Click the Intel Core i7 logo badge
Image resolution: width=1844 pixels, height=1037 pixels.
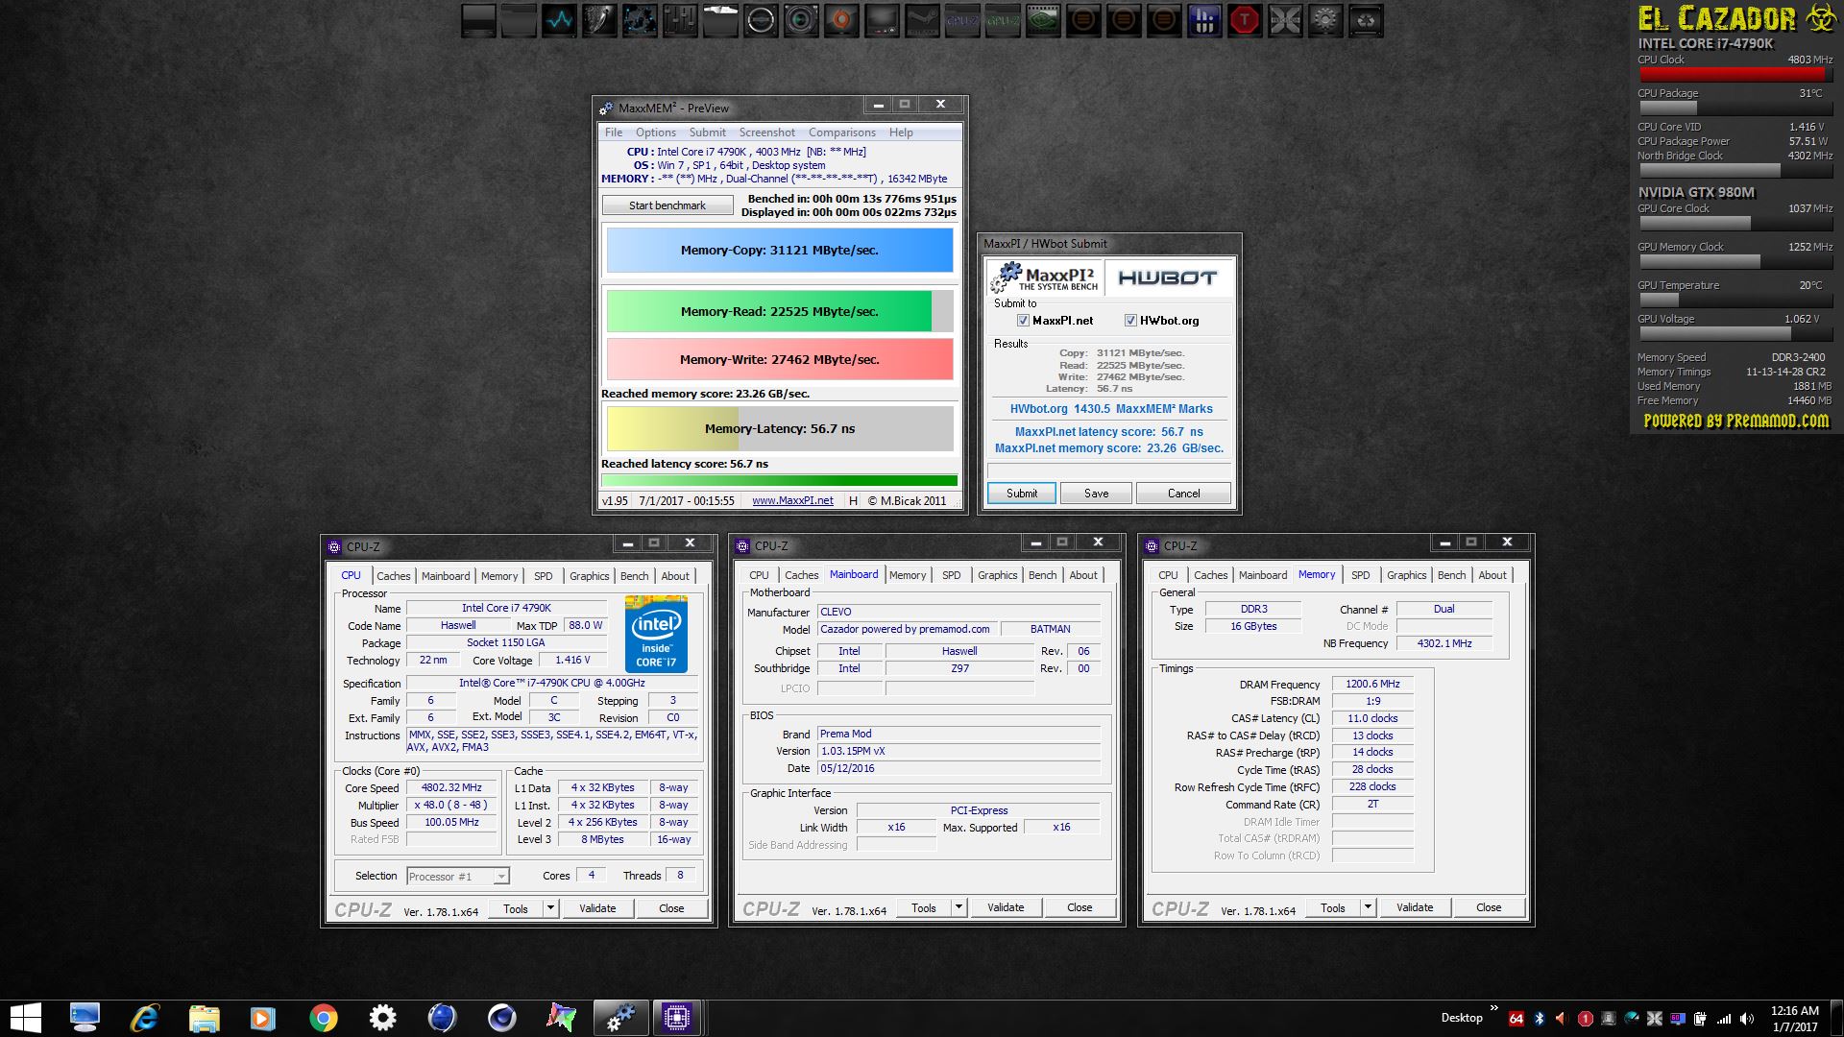coord(656,635)
